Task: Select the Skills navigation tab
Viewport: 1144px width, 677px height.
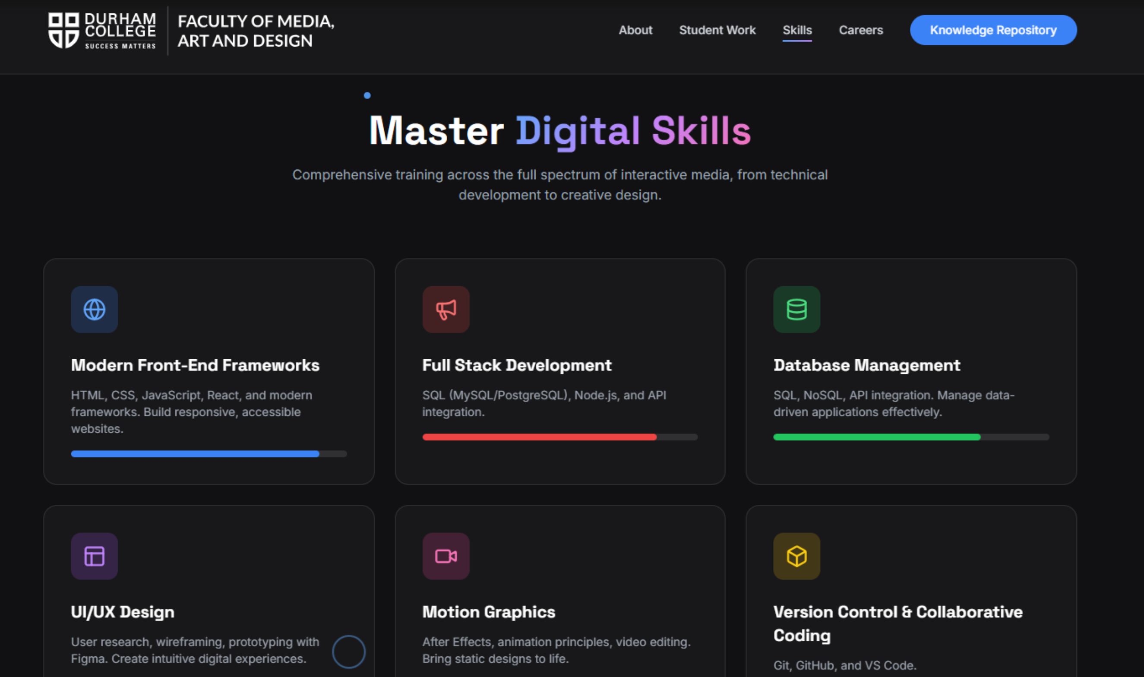Action: tap(797, 30)
